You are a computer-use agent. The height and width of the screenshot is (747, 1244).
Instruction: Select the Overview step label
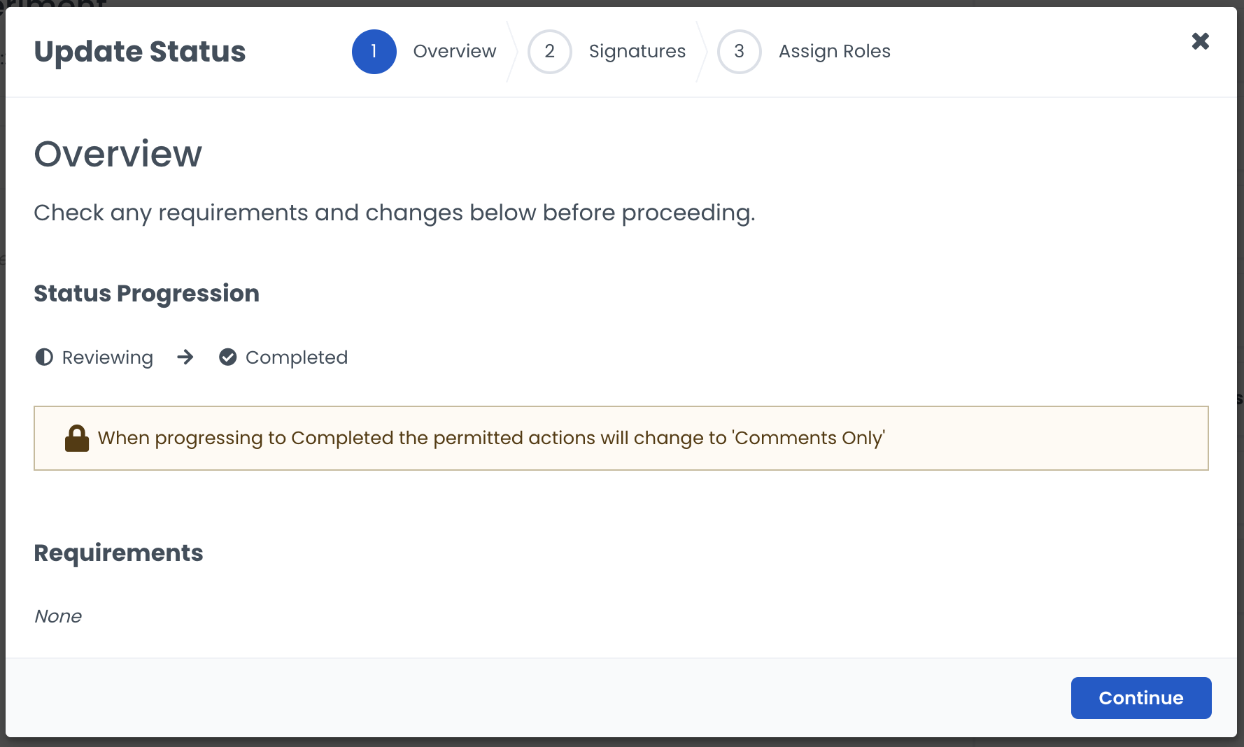(x=454, y=52)
